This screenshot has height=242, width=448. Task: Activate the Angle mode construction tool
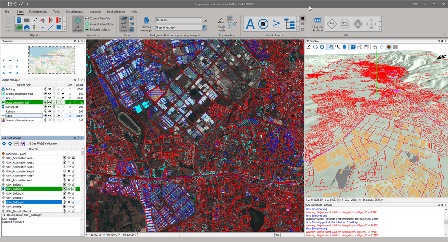pyautogui.click(x=220, y=22)
